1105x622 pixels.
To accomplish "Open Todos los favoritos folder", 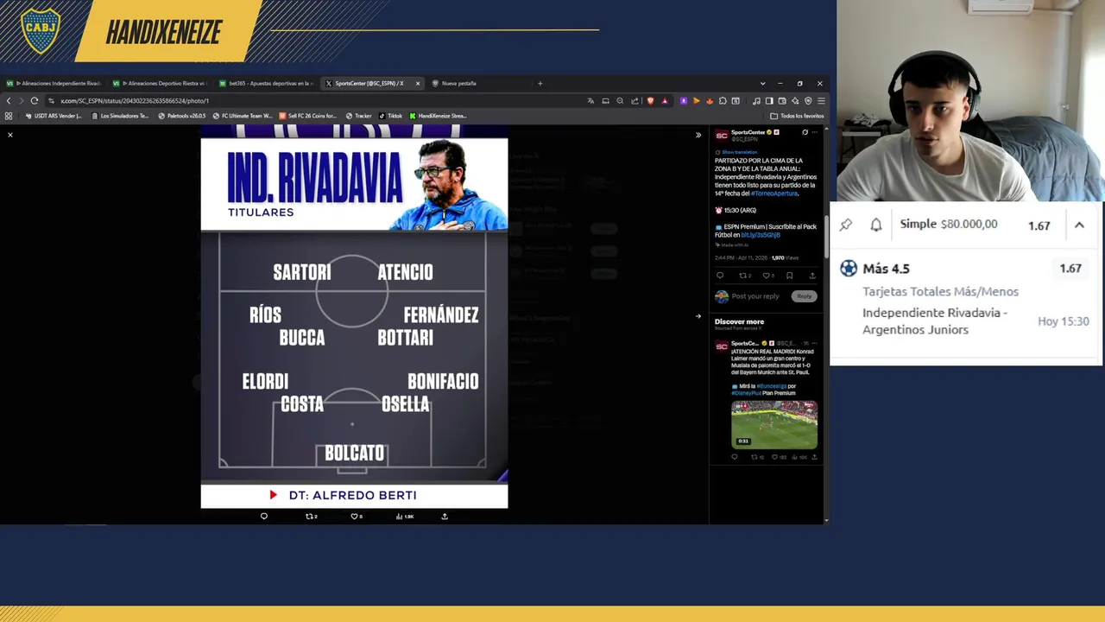I will (x=797, y=116).
